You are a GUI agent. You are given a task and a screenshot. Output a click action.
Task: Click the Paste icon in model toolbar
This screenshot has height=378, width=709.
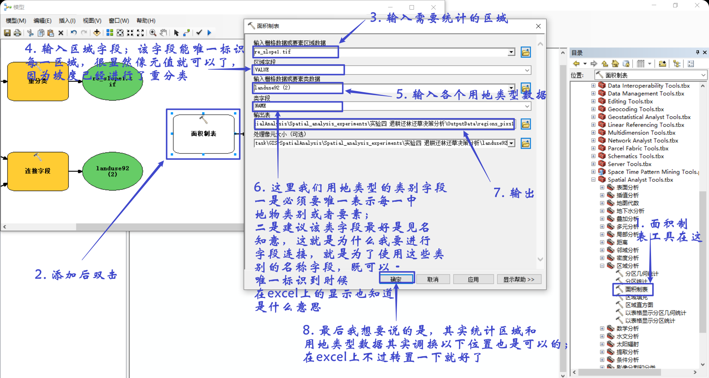[x=51, y=33]
